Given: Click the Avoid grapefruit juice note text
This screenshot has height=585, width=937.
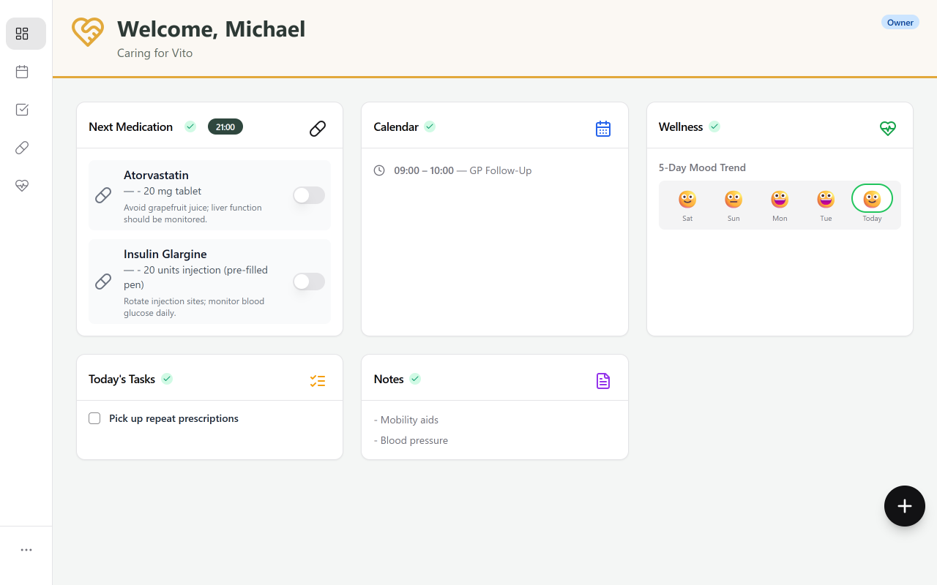Looking at the screenshot, I should pos(193,213).
